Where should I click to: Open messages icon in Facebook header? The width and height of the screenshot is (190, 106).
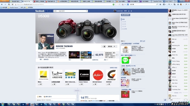(x=49, y=11)
